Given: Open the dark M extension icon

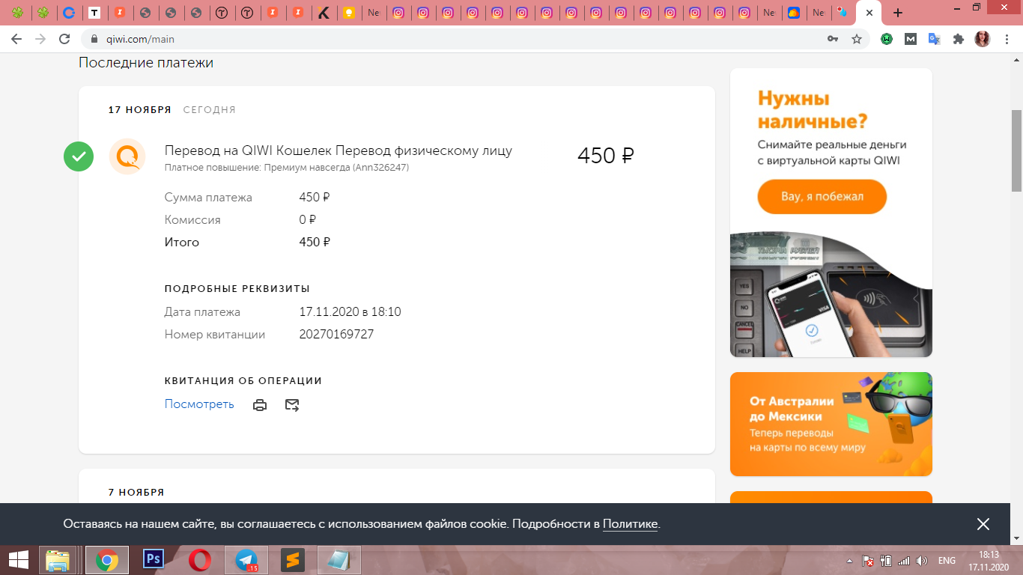Looking at the screenshot, I should pos(911,39).
